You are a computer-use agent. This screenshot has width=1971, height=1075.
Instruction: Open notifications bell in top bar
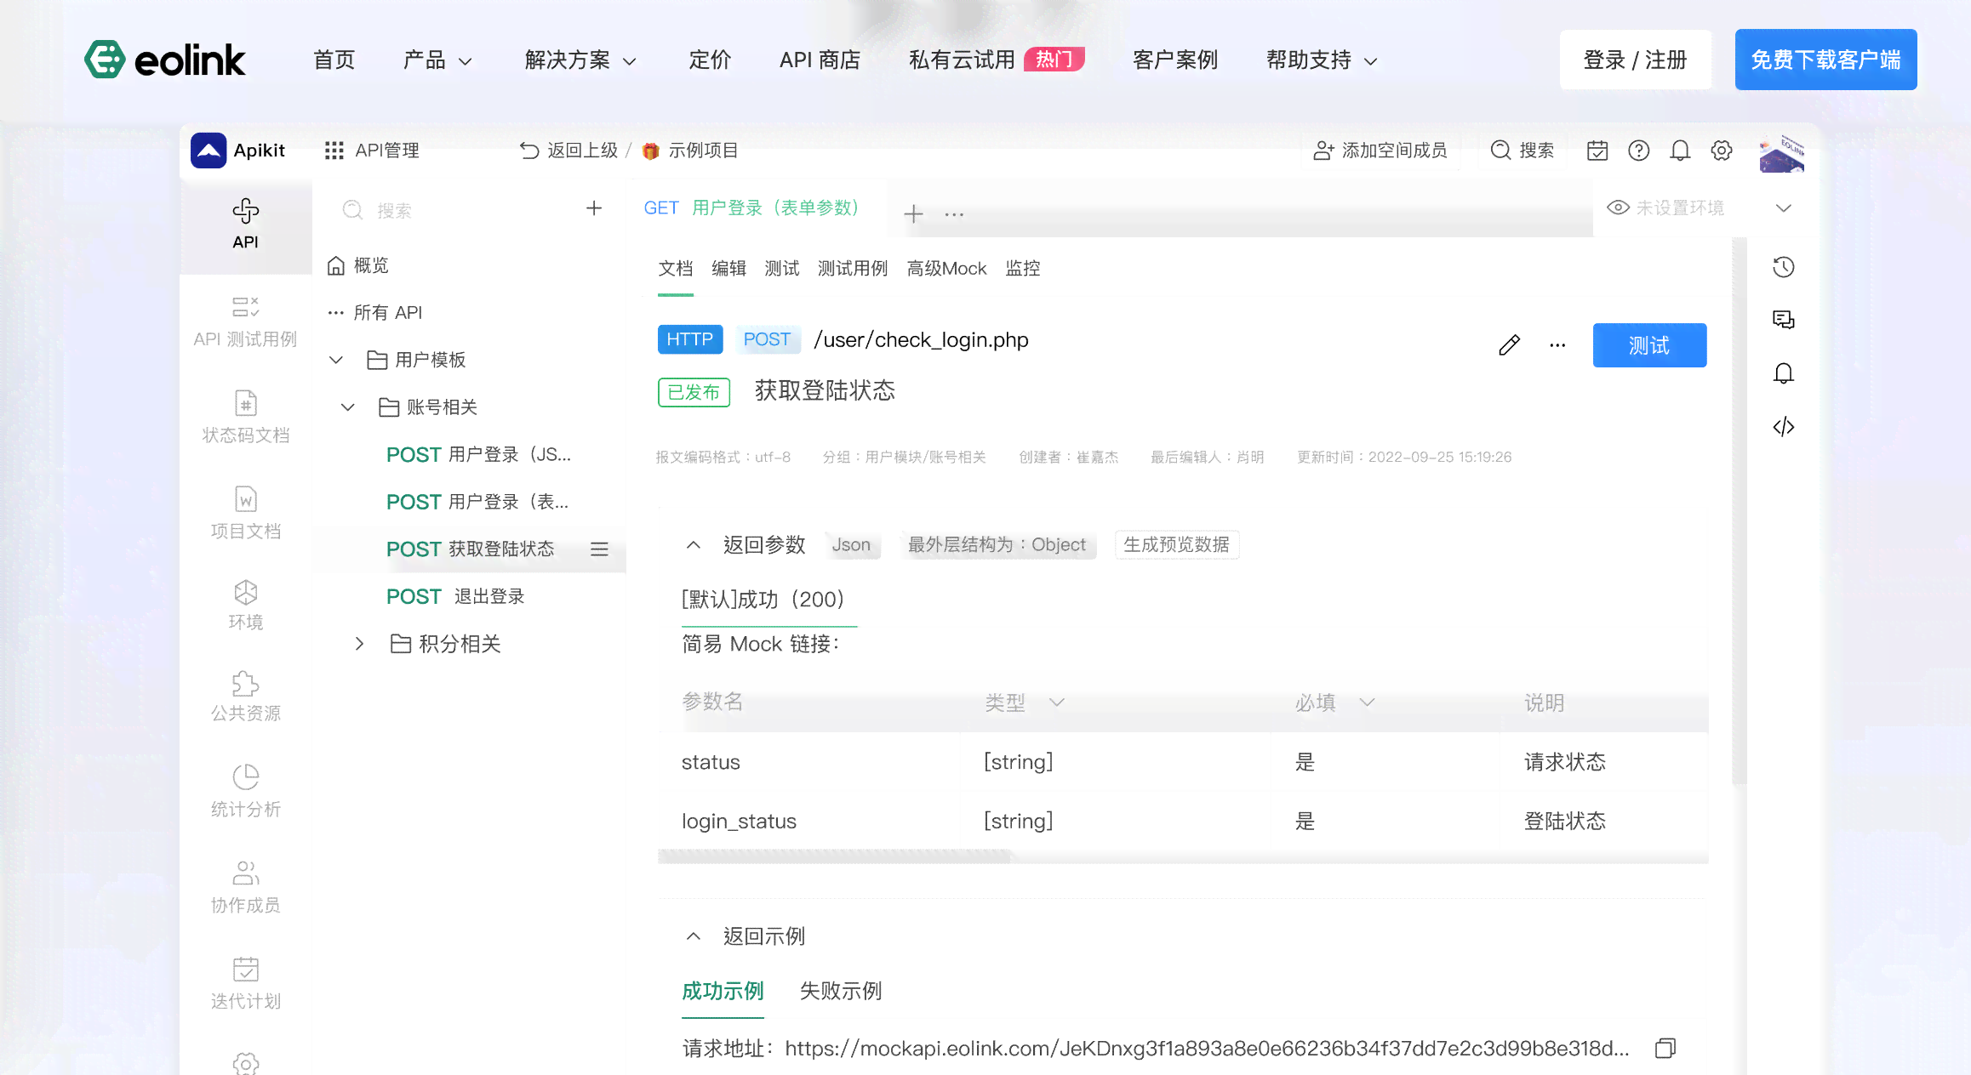coord(1680,151)
